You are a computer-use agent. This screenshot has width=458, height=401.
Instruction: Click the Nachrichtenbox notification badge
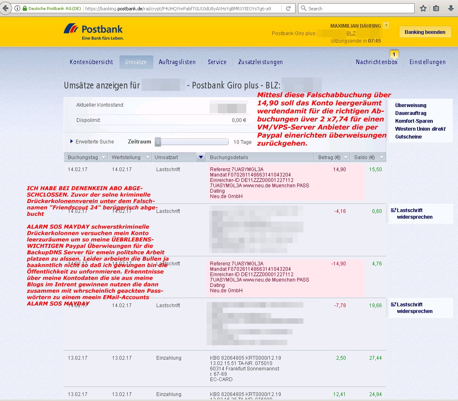pos(394,54)
